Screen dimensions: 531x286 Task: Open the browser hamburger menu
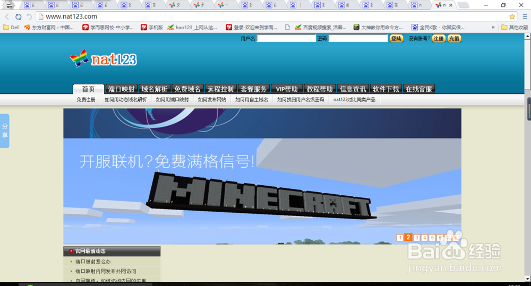click(x=525, y=16)
